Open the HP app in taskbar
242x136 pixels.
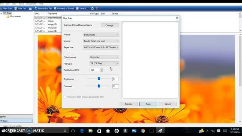point(117,131)
